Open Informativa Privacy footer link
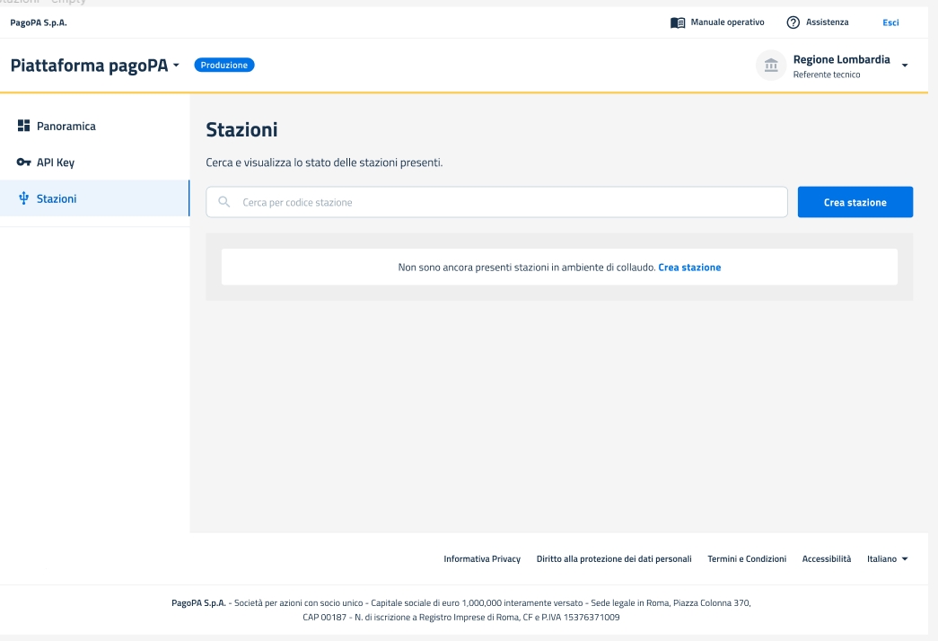 (482, 558)
